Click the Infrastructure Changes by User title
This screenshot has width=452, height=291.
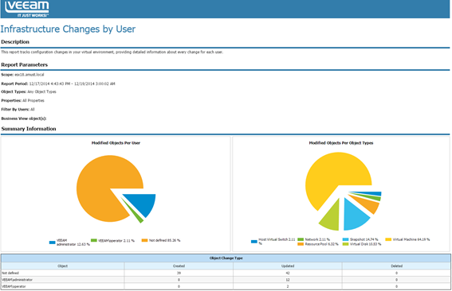tap(68, 29)
